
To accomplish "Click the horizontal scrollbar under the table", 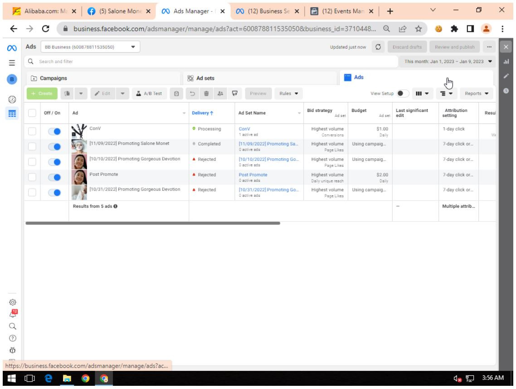I will (x=153, y=223).
